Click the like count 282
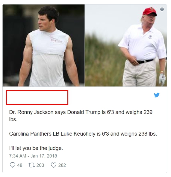Image resolution: width=171 pixels, height=177 pixels. point(62,165)
